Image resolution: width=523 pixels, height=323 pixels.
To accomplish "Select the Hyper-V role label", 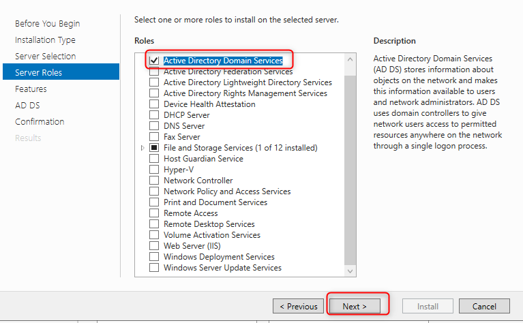I will pos(179,170).
